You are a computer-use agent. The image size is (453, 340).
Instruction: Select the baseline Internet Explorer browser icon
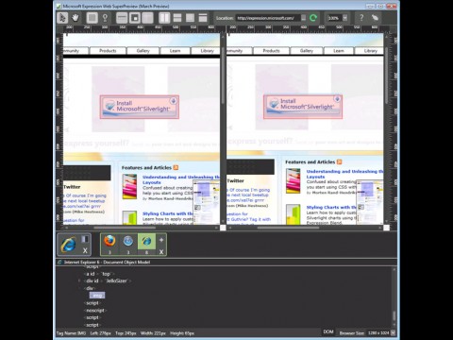point(68,245)
